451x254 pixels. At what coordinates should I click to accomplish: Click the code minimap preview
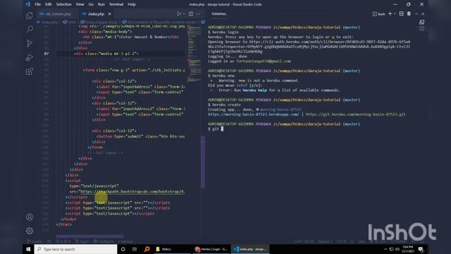click(x=194, y=54)
